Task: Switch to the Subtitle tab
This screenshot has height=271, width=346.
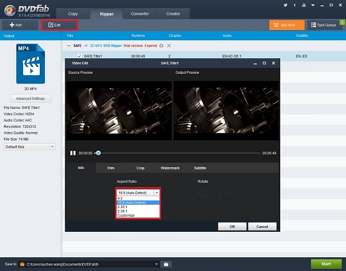Action: (200, 168)
